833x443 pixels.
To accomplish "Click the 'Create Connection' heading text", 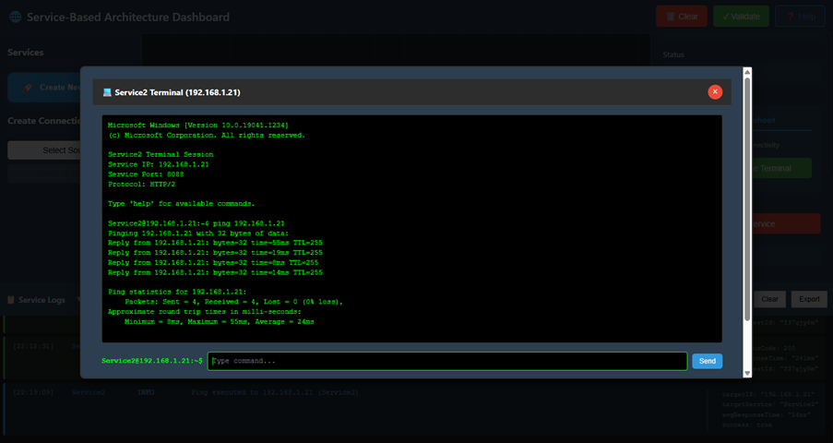I will point(44,121).
